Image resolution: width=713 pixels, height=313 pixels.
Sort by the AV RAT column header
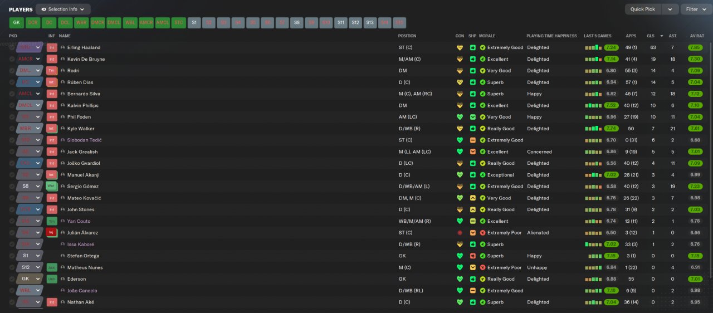(x=697, y=36)
